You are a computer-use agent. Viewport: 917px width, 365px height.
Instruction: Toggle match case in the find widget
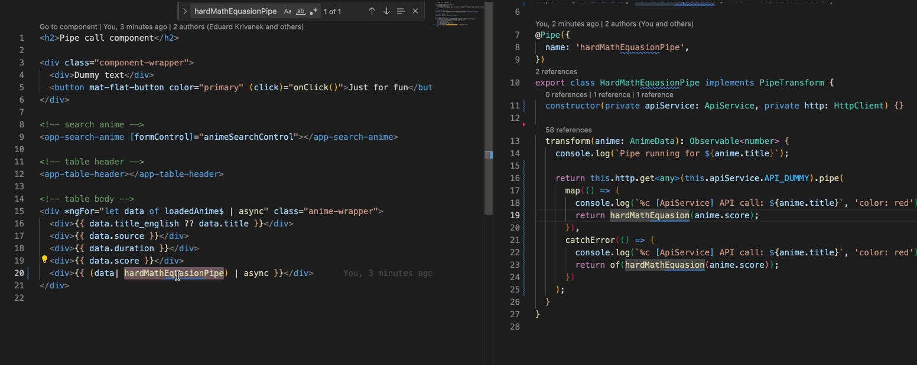(288, 11)
